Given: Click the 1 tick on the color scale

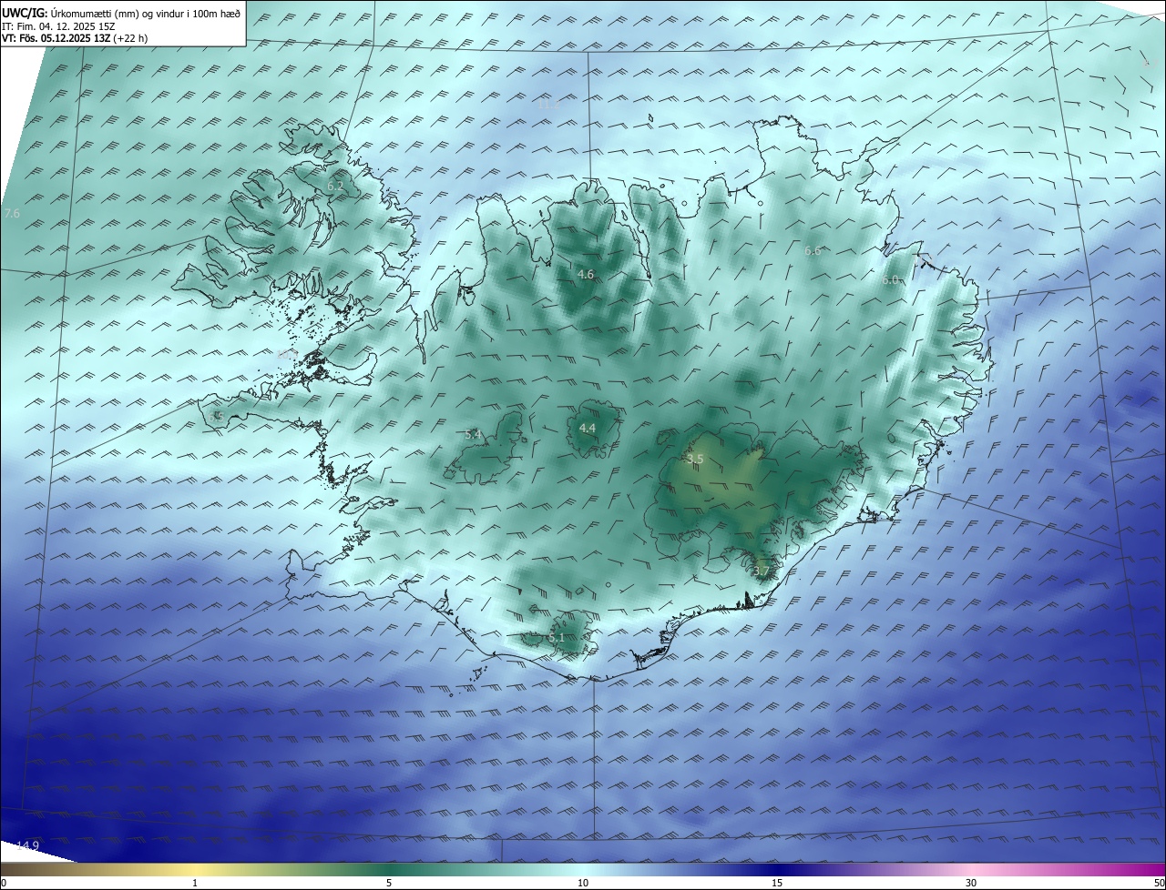Looking at the screenshot, I should [x=195, y=883].
